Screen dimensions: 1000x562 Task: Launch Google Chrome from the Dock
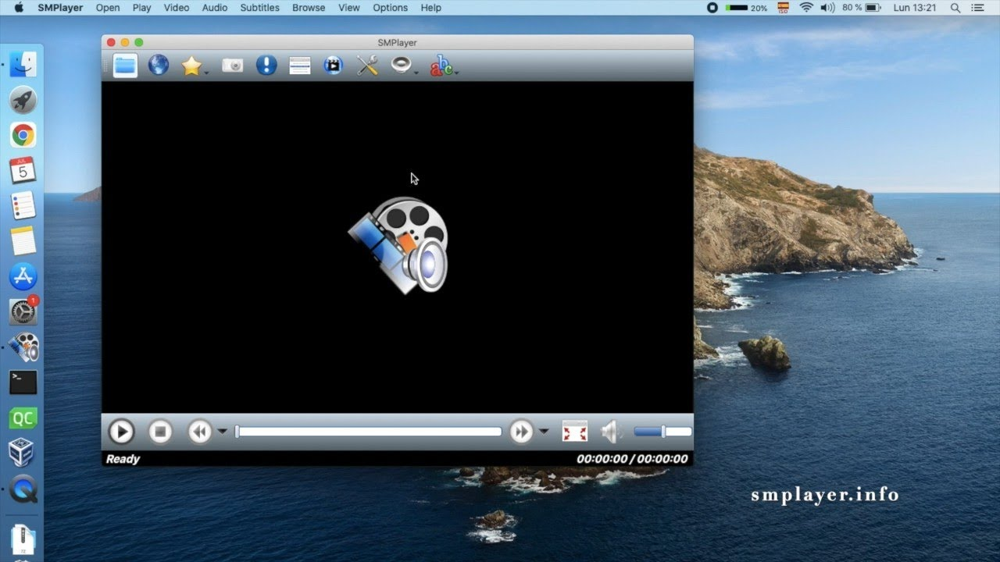(23, 135)
